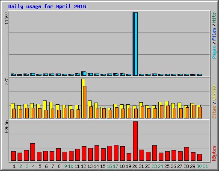
Task: Click the Files legend label
Action: [x=214, y=34]
